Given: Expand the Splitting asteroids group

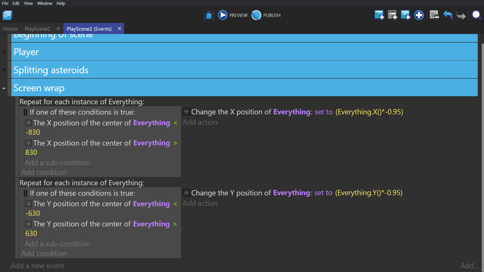Looking at the screenshot, I should coord(4,70).
